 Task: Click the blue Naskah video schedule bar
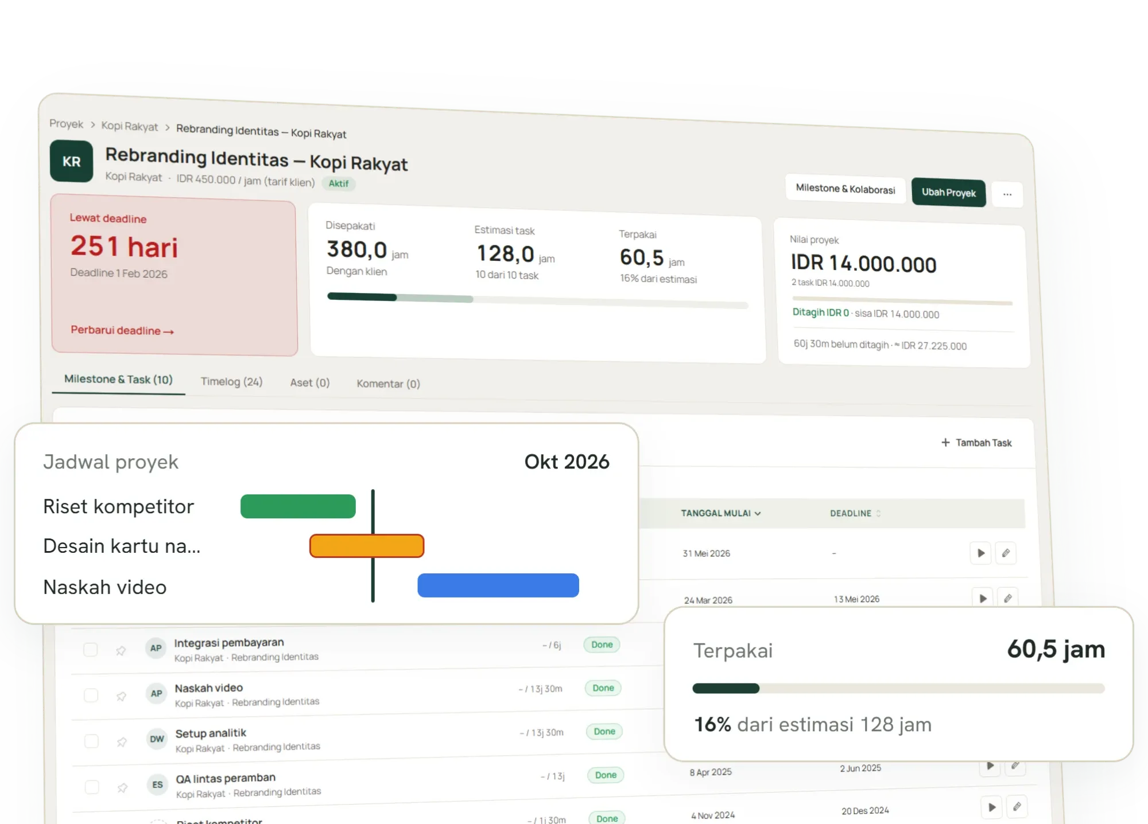[498, 585]
